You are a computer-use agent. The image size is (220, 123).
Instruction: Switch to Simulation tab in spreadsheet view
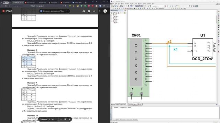click(135, 120)
